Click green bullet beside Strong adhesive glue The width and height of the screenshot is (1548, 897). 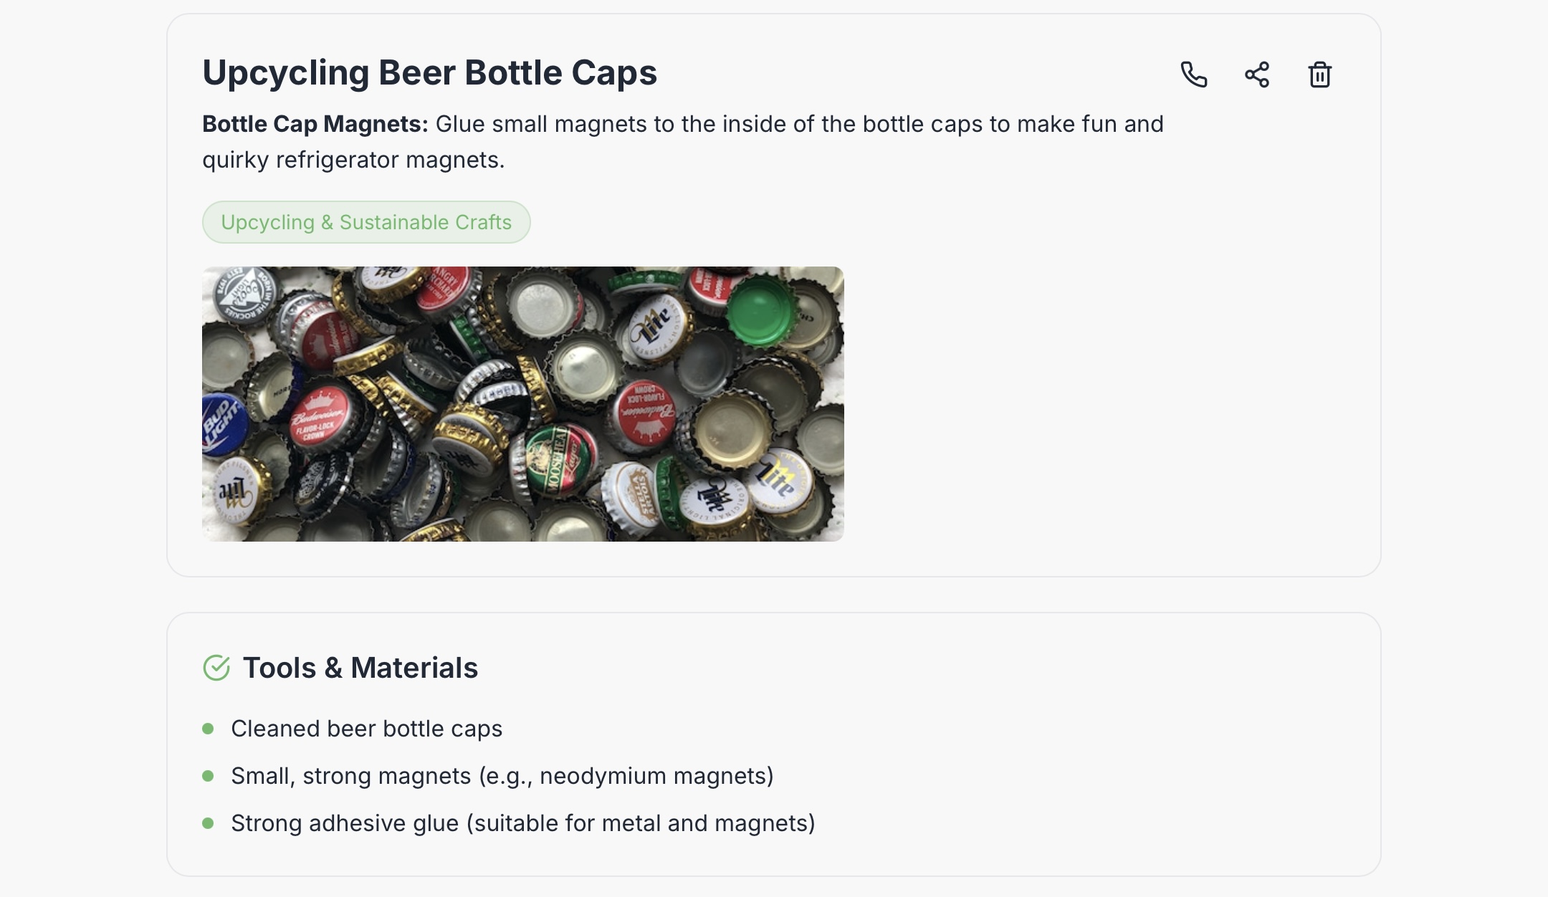coord(209,823)
